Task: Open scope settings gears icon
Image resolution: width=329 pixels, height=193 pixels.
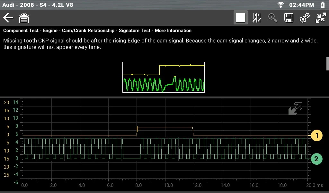Action: tap(305, 18)
